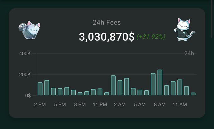
Task: Click the cat-in-glass-cup sticker icon
Action: tap(29, 30)
